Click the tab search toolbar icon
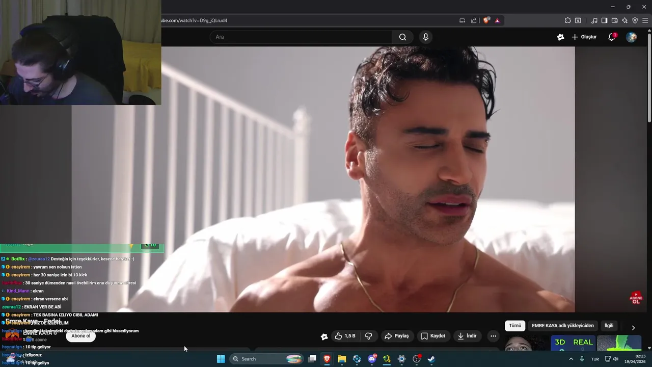Viewport: 652px width, 367px height. [x=578, y=20]
